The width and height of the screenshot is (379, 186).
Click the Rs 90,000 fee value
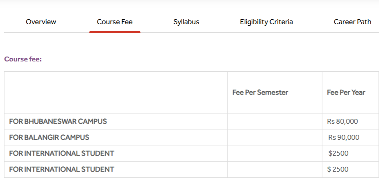coord(344,137)
